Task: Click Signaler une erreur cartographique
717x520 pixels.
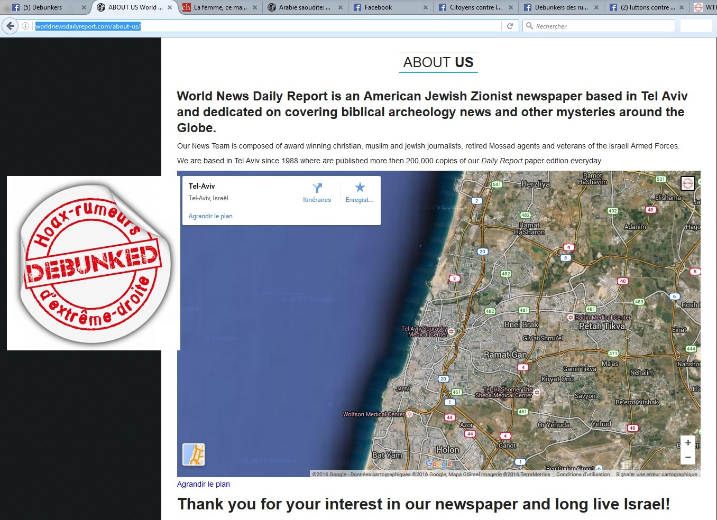Action: click(656, 475)
